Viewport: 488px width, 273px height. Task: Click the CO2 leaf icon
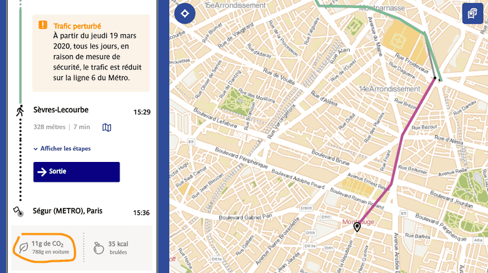click(22, 248)
